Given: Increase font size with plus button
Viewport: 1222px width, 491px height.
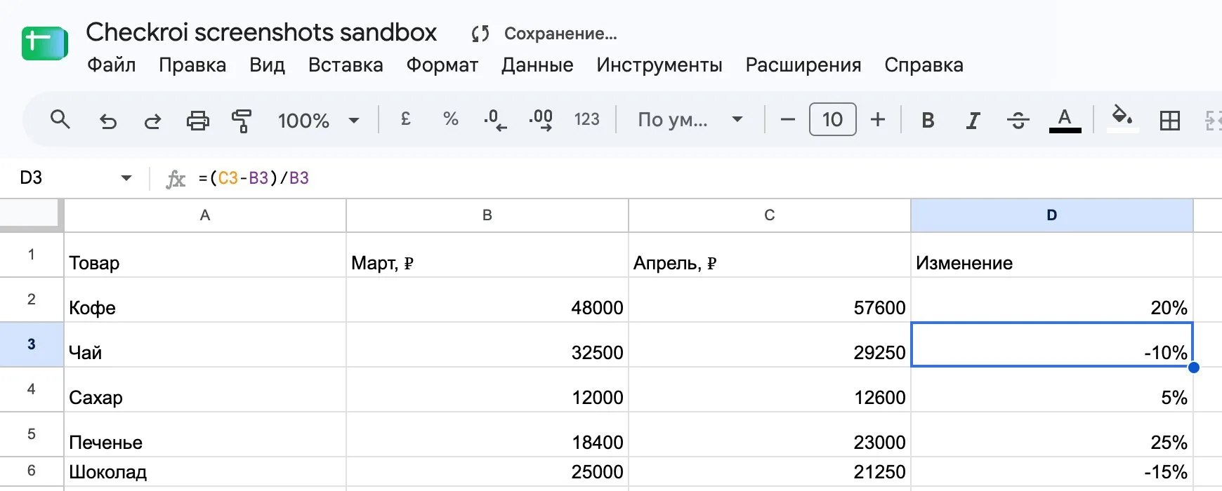Looking at the screenshot, I should [878, 120].
